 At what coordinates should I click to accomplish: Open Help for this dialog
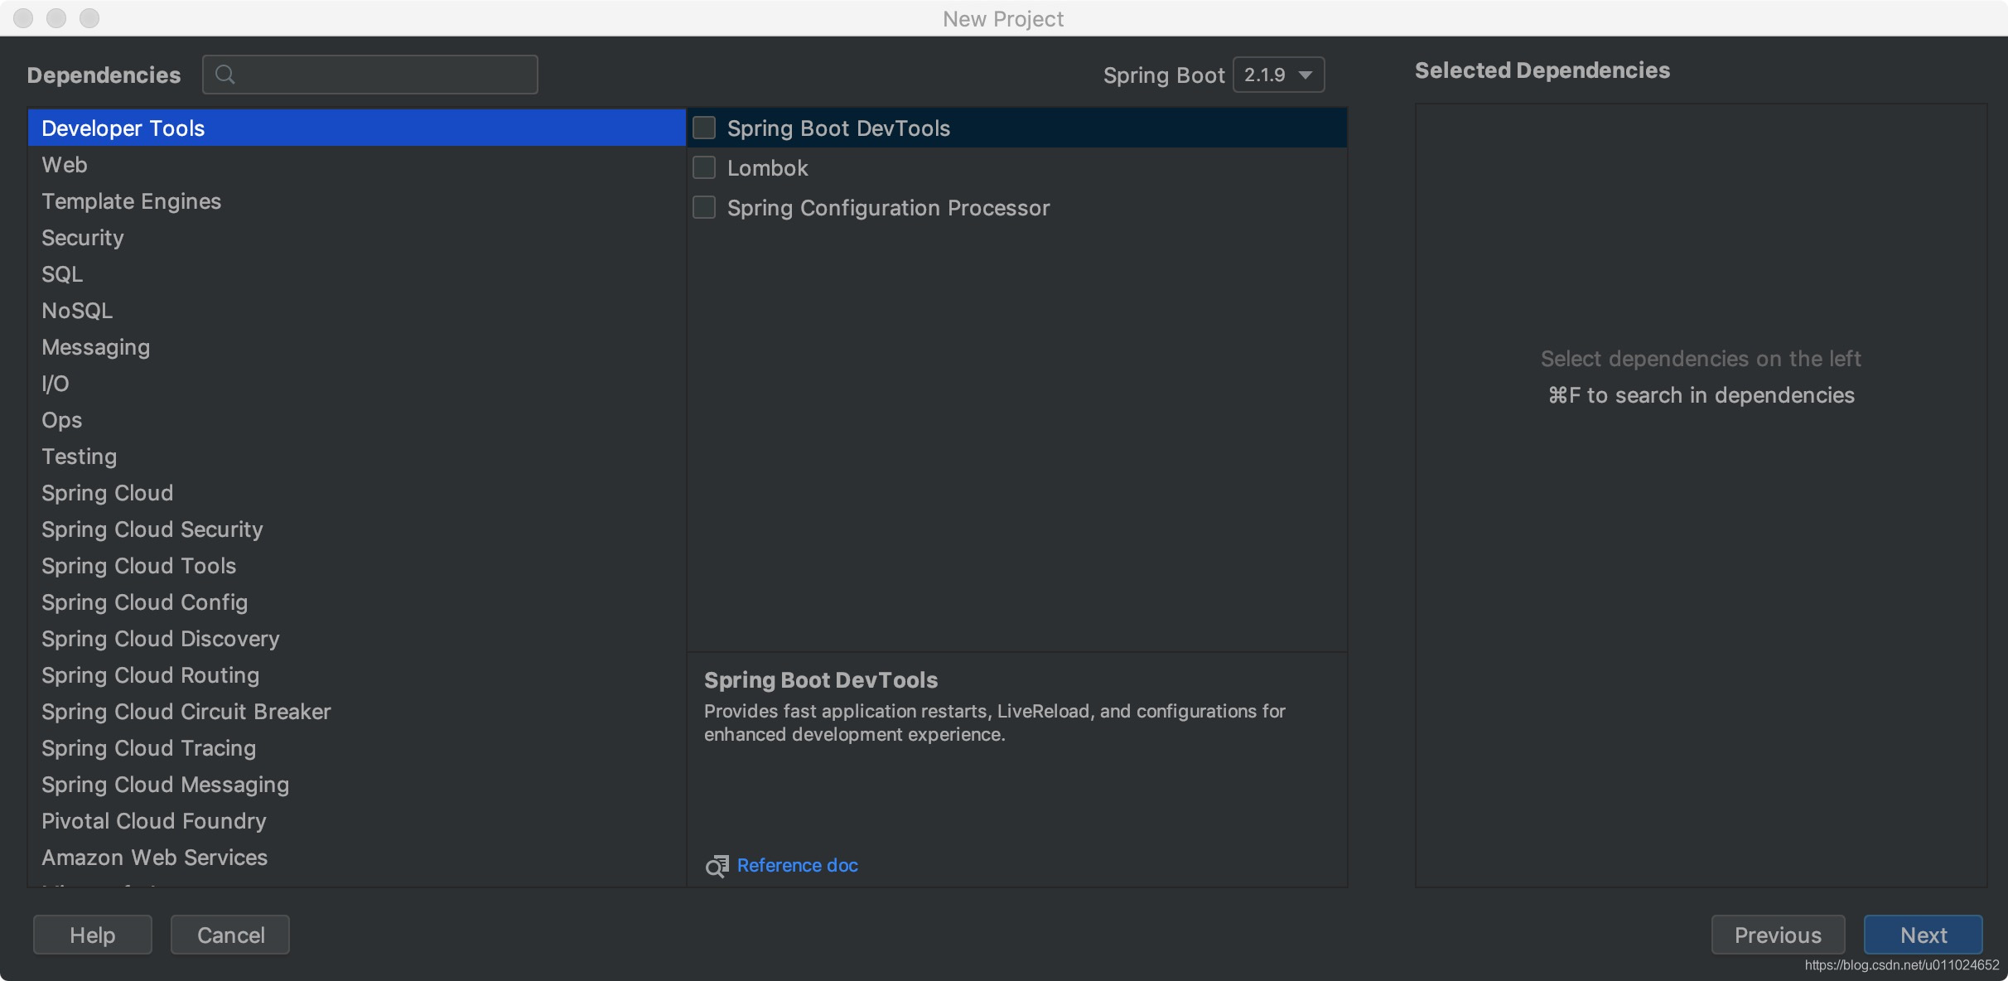93,935
